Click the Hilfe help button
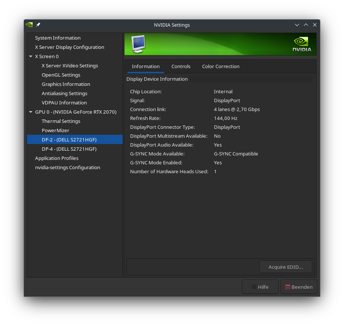 tap(260, 287)
